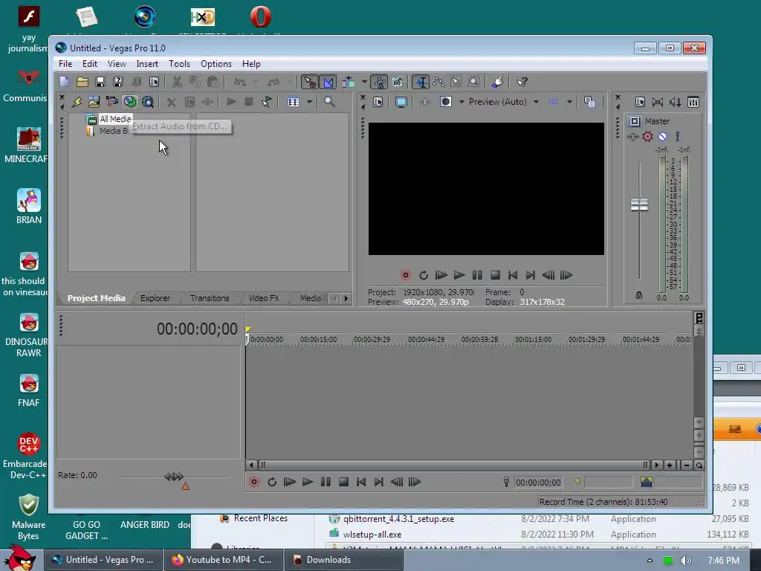Open the Master FX gear icon
Viewport: 761px width, 571px height.
647,137
